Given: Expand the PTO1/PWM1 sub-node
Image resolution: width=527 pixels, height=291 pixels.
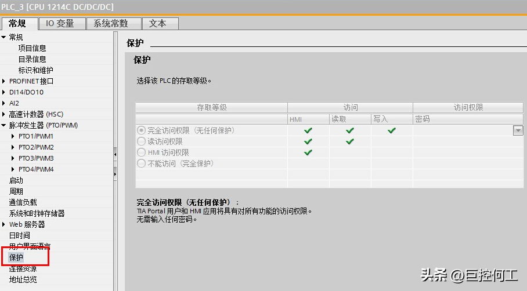Looking at the screenshot, I should [13, 136].
